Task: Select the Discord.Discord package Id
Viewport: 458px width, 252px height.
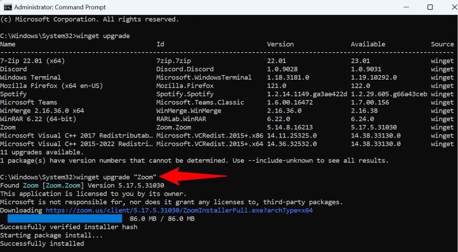Action: (185, 69)
